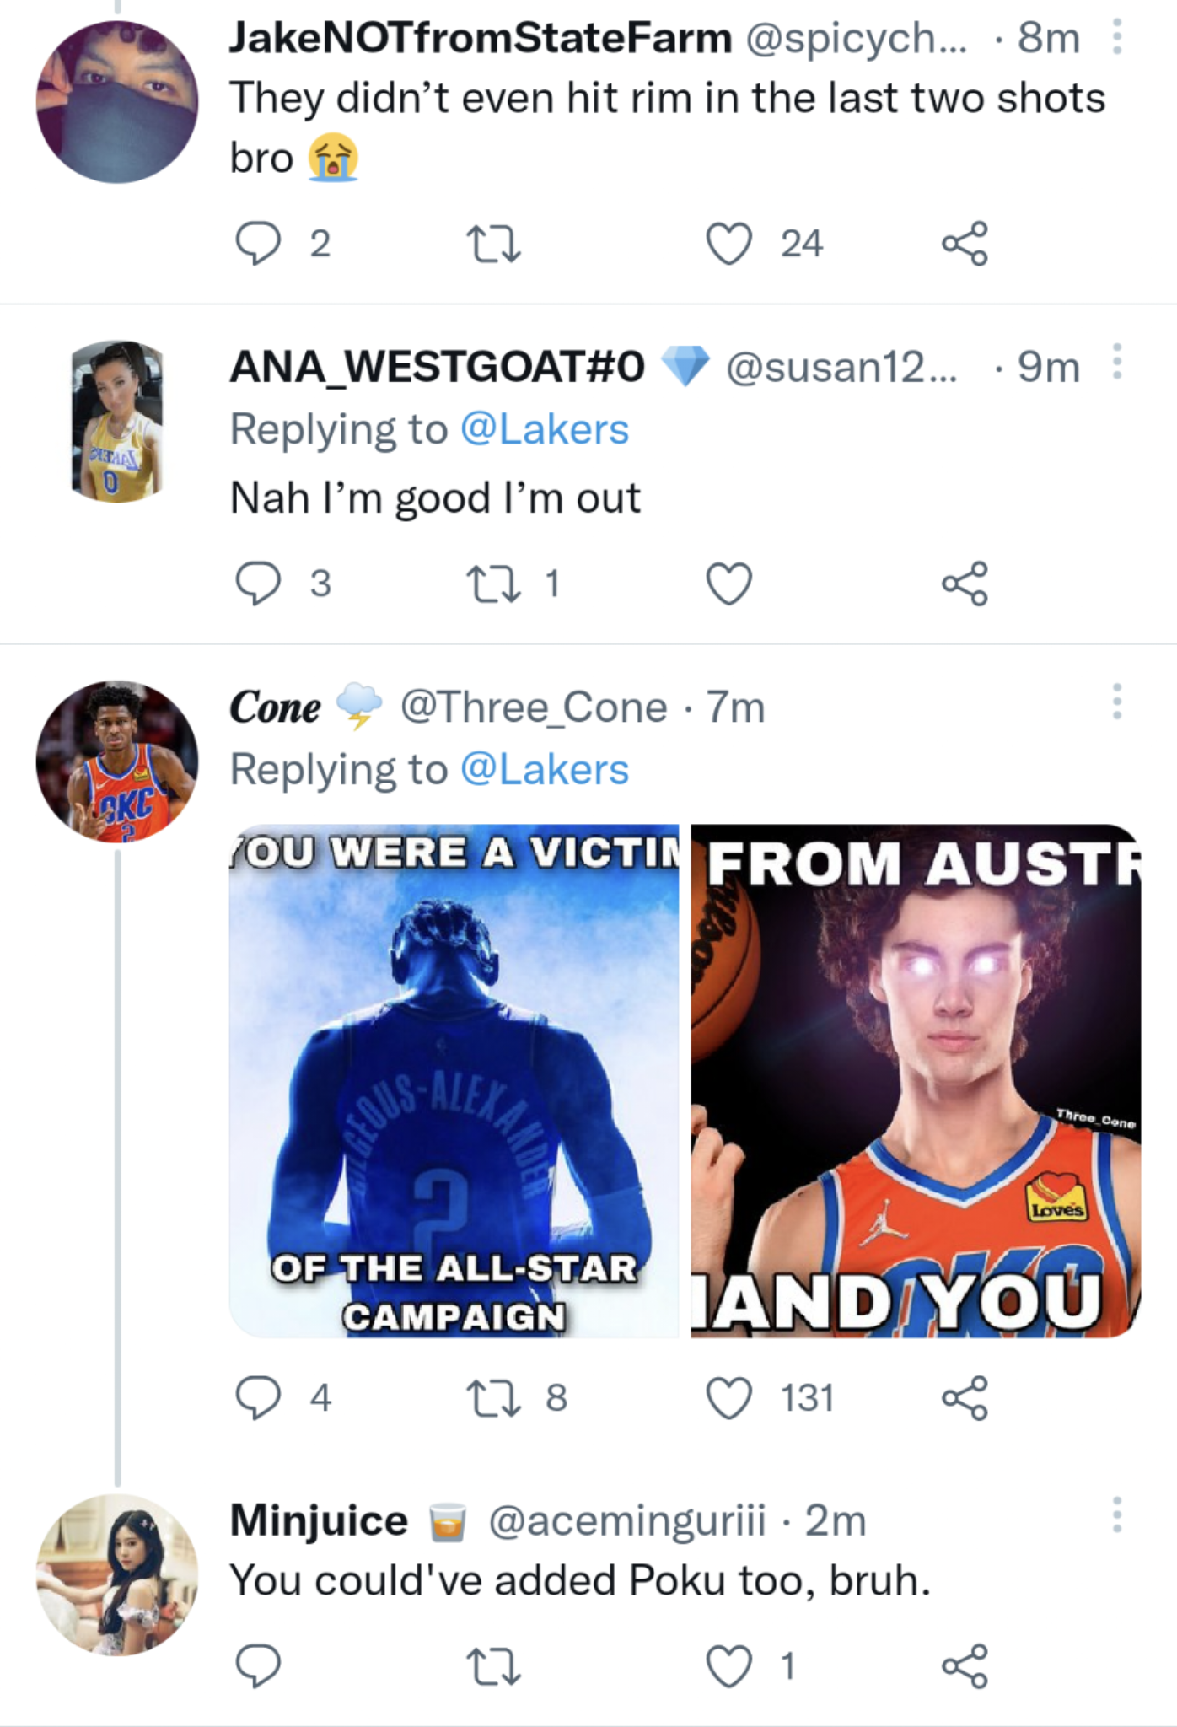Share Minjuice's Poku tweet
The width and height of the screenshot is (1177, 1727).
[x=965, y=1666]
